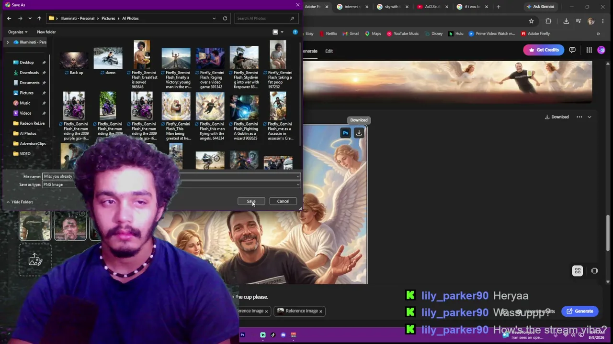Open Firefly account avatar

(602, 50)
